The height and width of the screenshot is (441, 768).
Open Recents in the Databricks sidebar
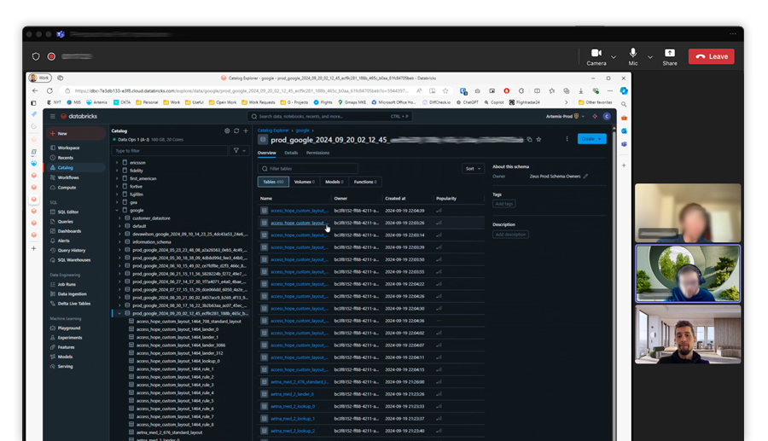click(x=65, y=158)
